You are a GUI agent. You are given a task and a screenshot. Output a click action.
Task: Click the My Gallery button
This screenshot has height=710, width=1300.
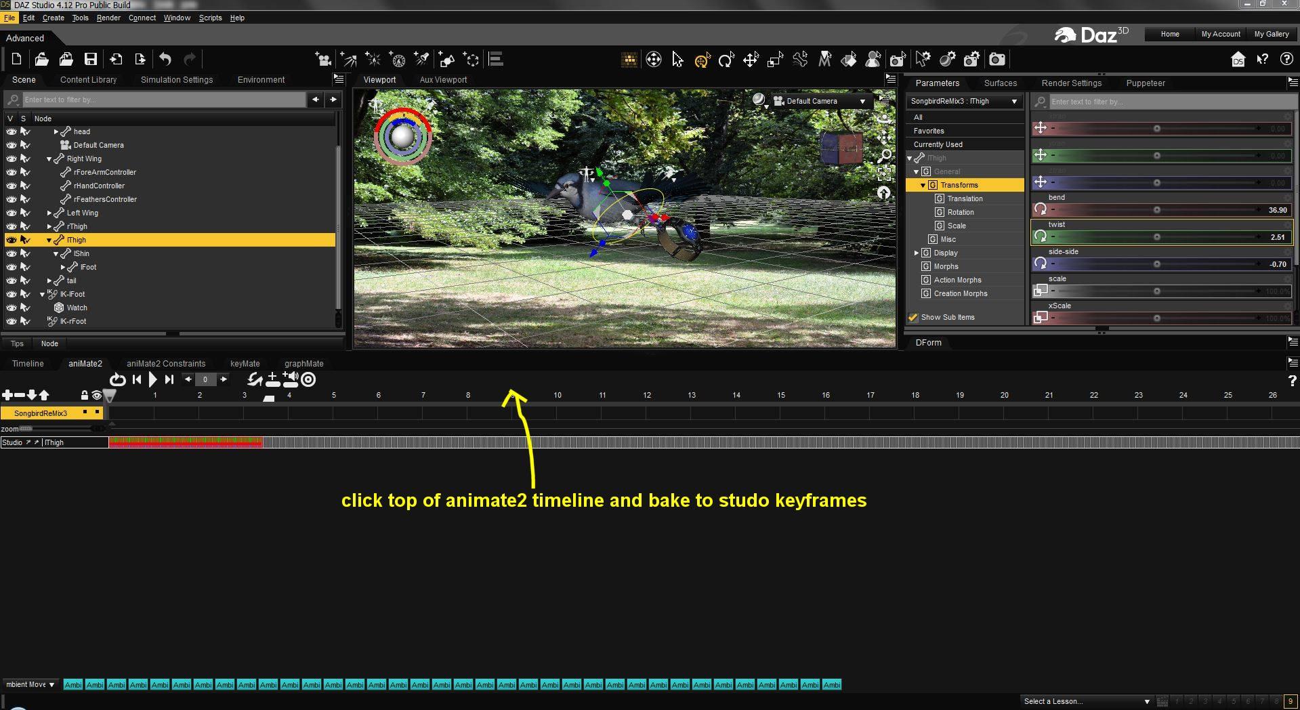(1272, 34)
